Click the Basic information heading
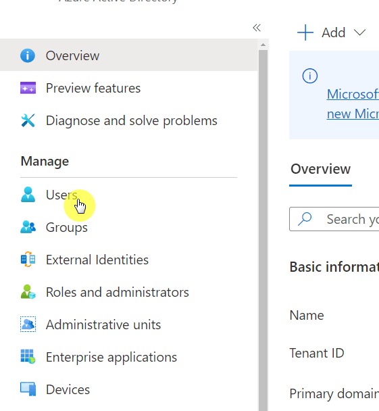The image size is (379, 411). tap(334, 267)
